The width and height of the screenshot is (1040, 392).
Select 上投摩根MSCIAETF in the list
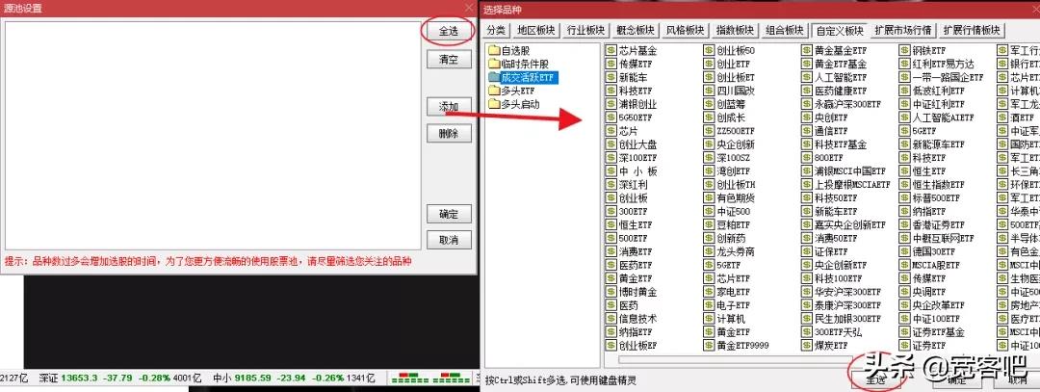[x=852, y=185]
